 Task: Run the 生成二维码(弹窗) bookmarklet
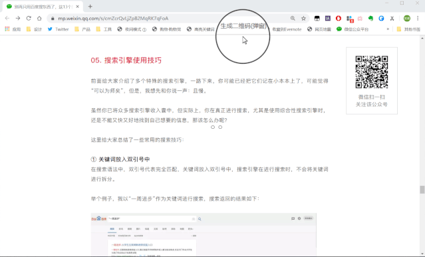click(x=243, y=26)
